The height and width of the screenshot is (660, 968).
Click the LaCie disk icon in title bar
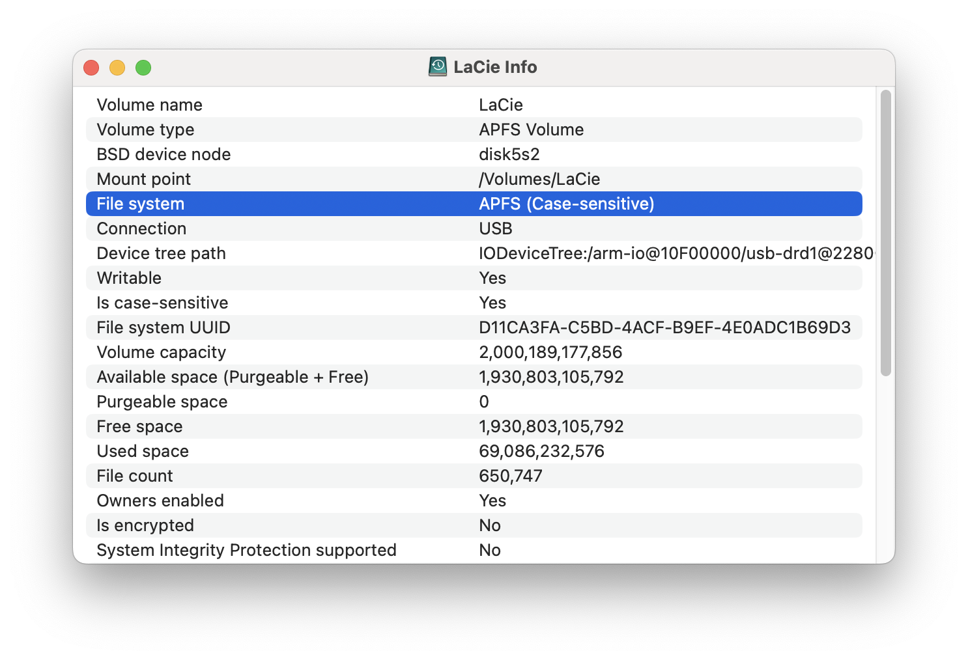pyautogui.click(x=438, y=66)
